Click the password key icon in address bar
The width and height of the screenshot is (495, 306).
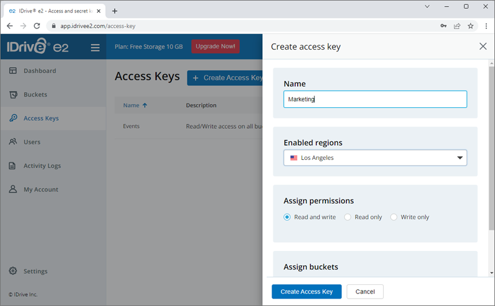(444, 26)
